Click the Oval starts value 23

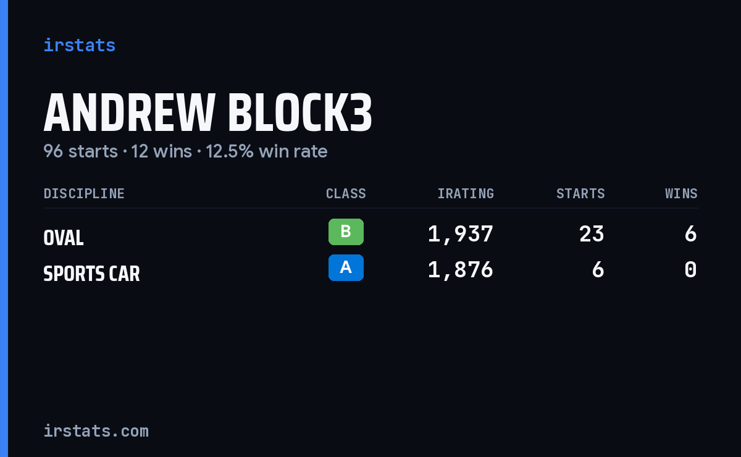[x=592, y=234]
